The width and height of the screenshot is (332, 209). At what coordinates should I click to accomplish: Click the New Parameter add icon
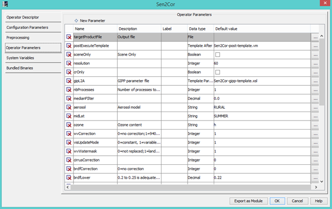pyautogui.click(x=76, y=21)
